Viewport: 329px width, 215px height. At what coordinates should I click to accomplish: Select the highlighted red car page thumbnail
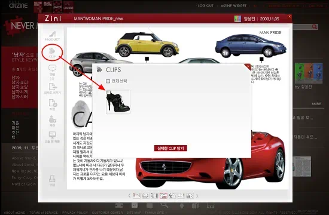click(163, 196)
